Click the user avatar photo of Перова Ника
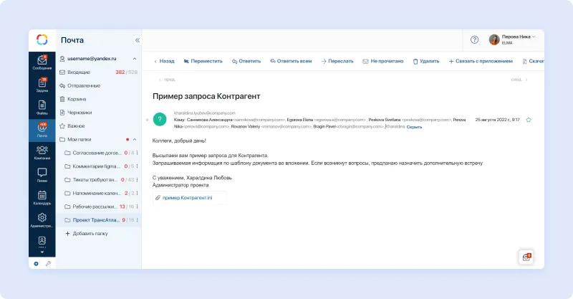573x299 pixels. click(x=494, y=39)
